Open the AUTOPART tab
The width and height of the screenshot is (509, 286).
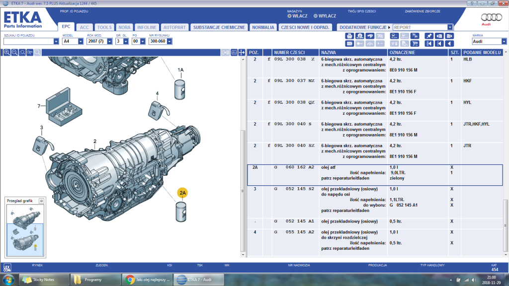[x=174, y=27]
